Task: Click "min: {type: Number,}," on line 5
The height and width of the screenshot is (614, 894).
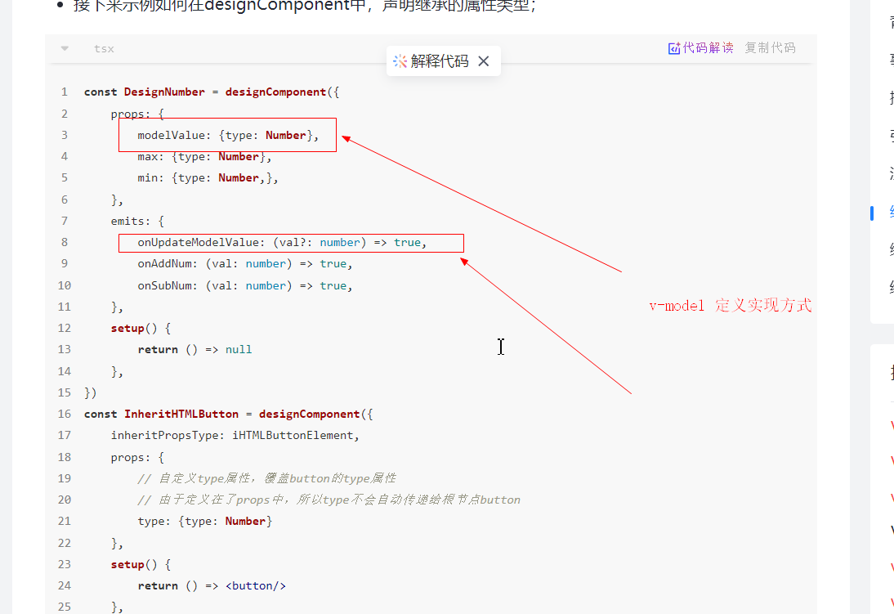Action: pyautogui.click(x=208, y=178)
